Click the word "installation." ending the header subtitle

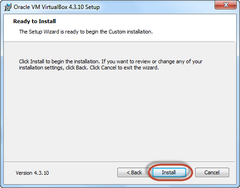[140, 32]
